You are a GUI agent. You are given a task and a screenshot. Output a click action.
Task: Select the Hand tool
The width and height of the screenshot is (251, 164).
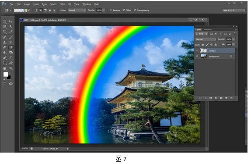pyautogui.click(x=4, y=68)
